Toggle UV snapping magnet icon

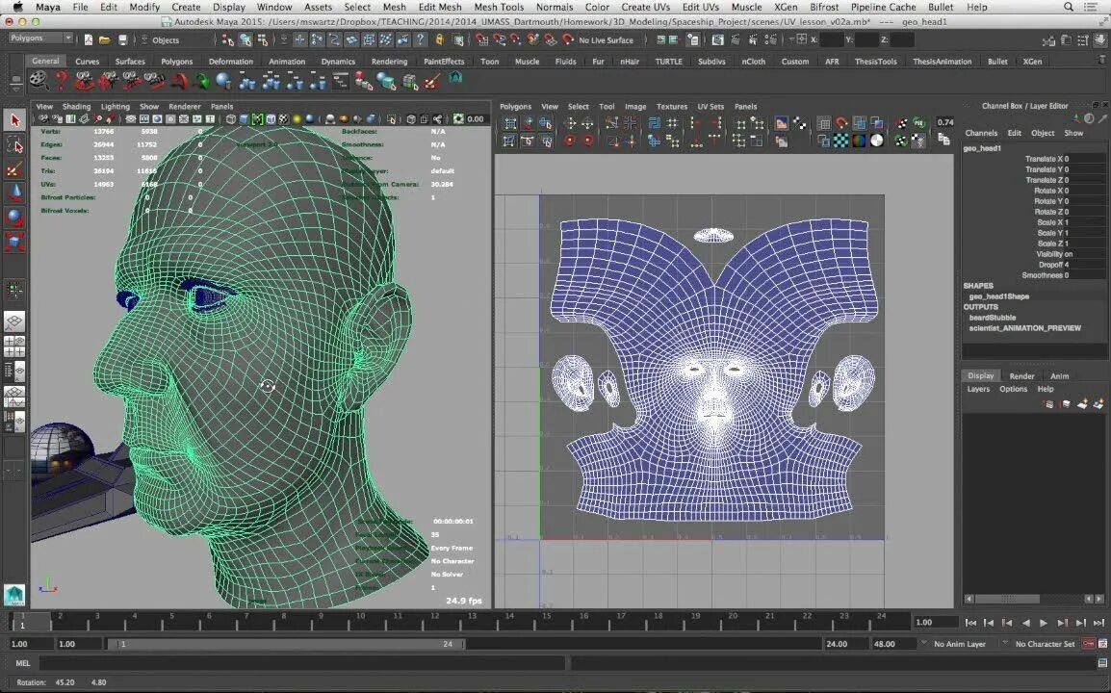841,124
